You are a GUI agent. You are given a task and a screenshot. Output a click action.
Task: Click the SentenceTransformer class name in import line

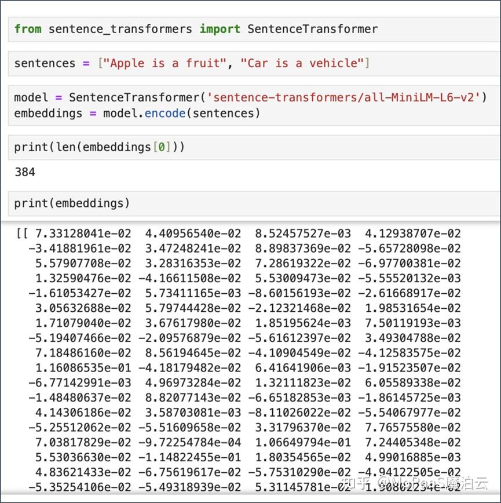312,29
